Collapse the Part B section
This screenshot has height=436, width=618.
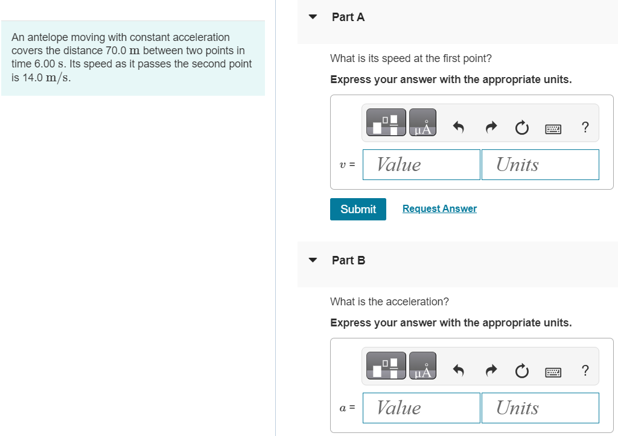(313, 260)
